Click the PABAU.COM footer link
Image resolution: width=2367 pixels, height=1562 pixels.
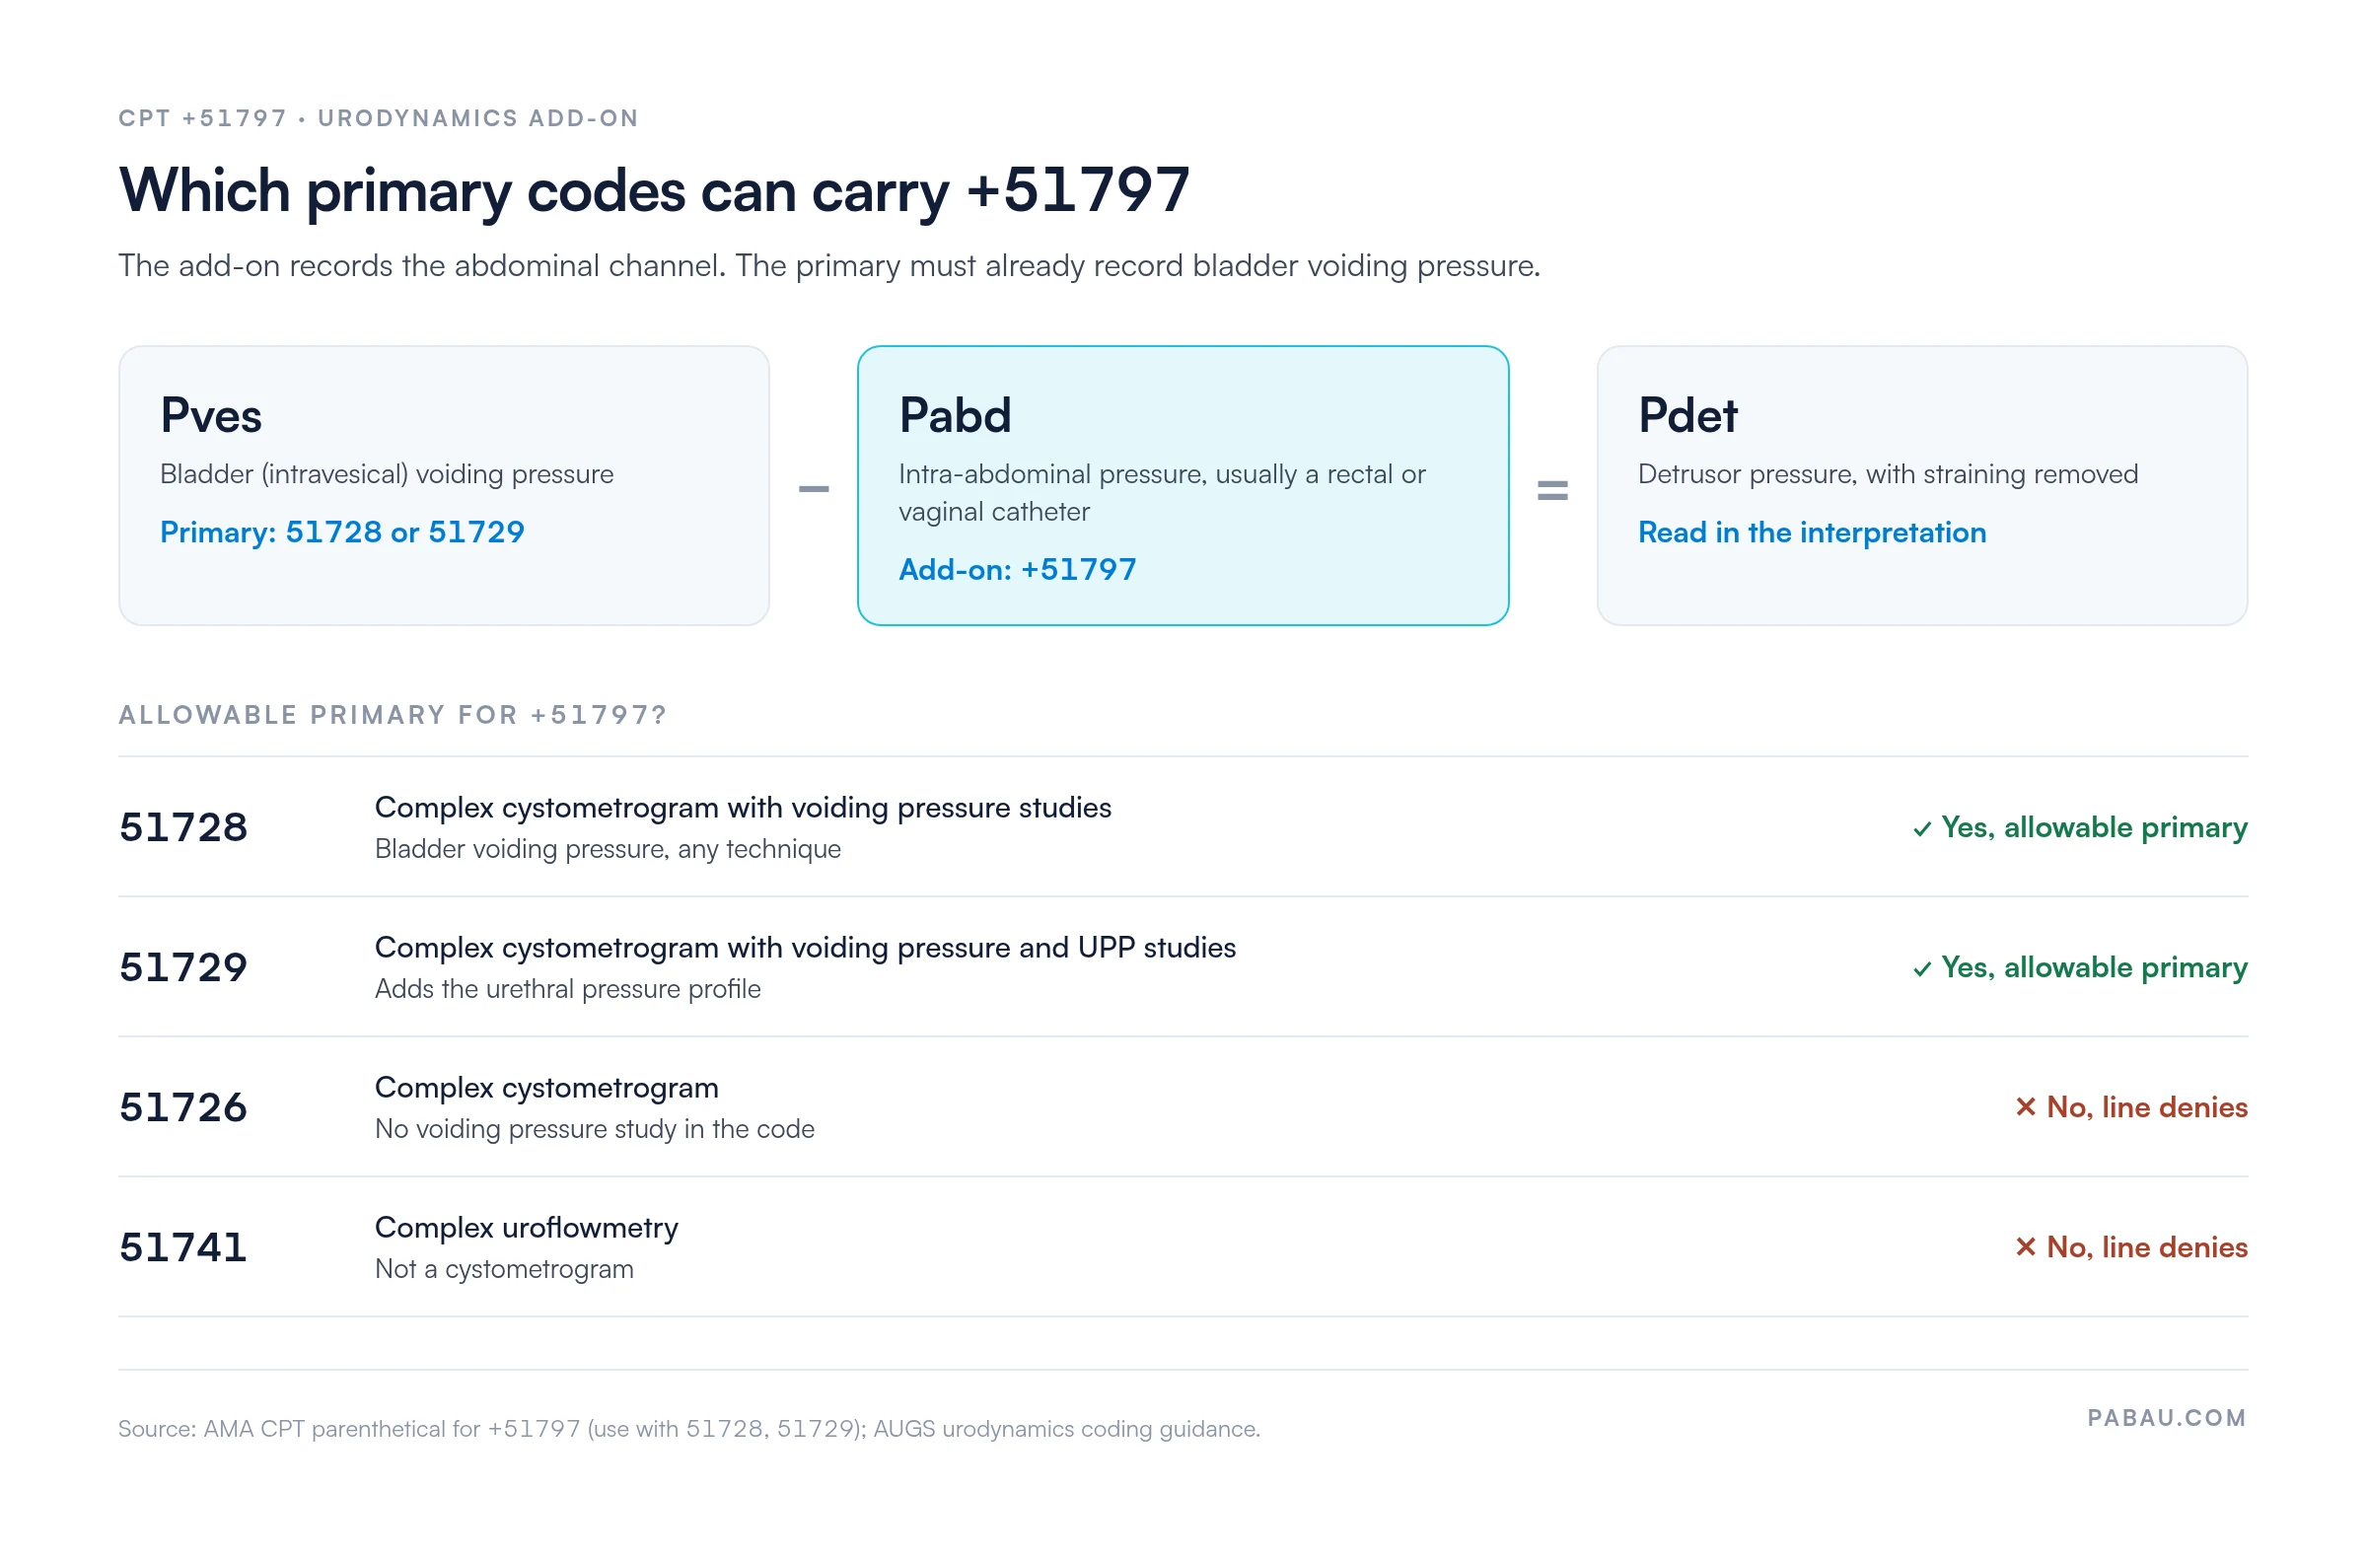click(2167, 1418)
